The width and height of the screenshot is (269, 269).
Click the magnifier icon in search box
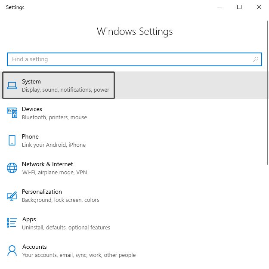tap(256, 59)
